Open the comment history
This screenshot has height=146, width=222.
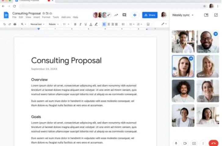pyautogui.click(x=124, y=15)
